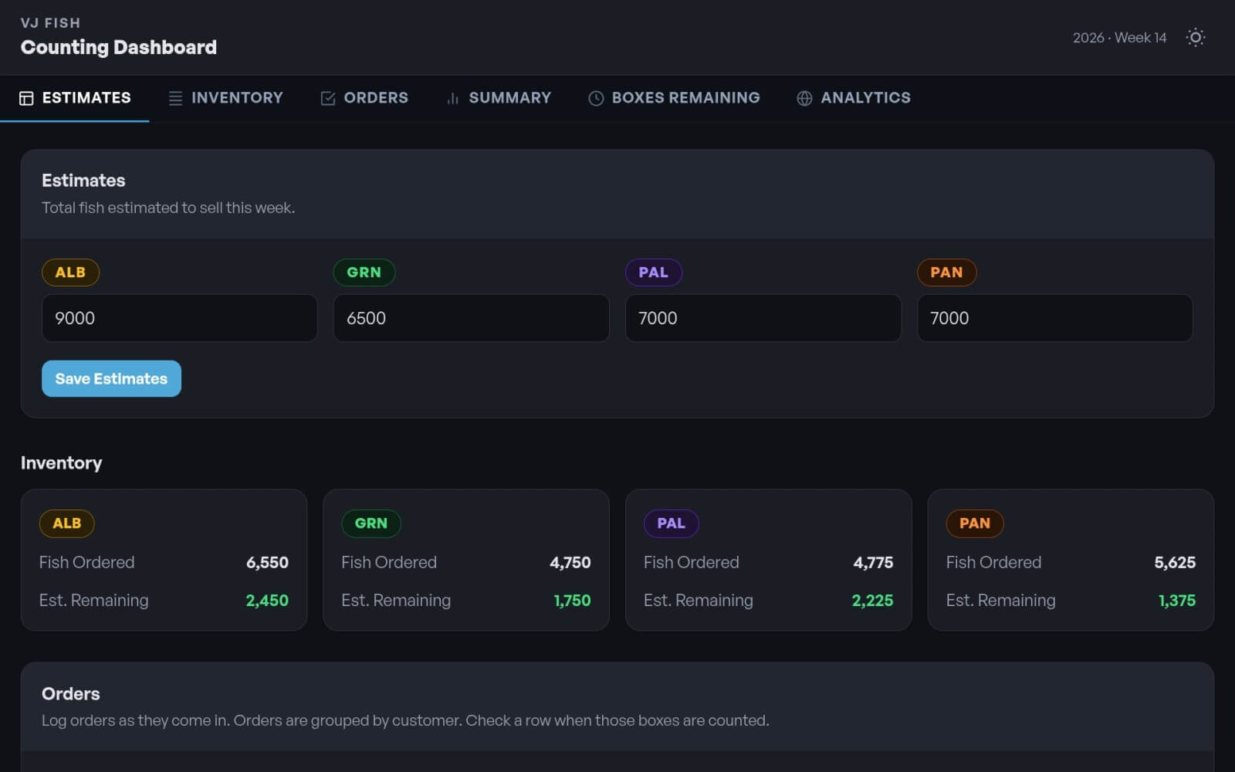Click the Inventory tab list icon
The image size is (1235, 772).
[175, 98]
